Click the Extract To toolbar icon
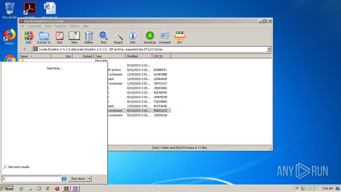341x192 pixels. tap(44, 38)
